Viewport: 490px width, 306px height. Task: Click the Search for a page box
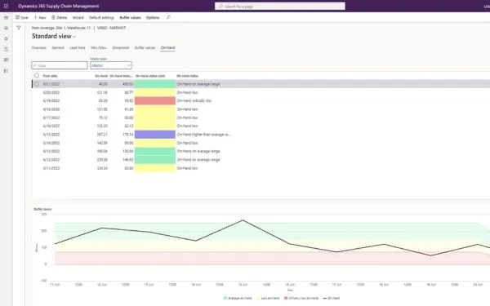point(280,7)
